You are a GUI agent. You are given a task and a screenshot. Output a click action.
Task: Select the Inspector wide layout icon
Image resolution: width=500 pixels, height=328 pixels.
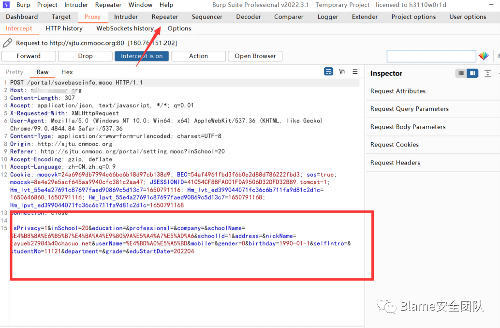pos(472,74)
